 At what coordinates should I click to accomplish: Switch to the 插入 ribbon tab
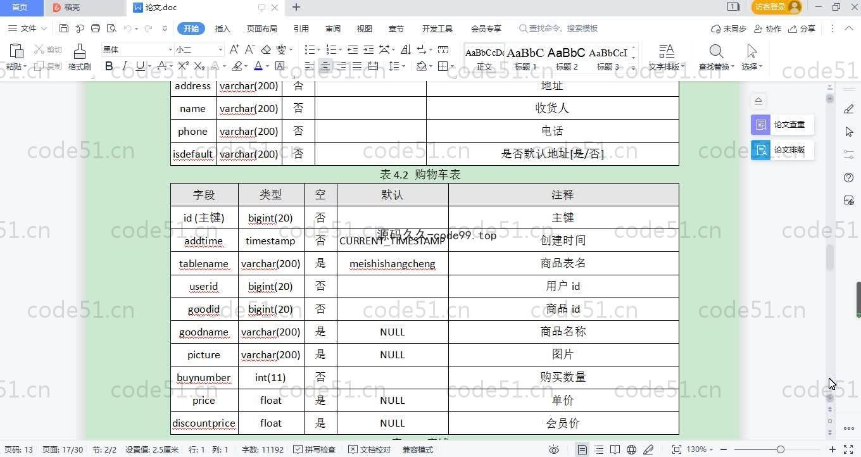click(x=223, y=28)
